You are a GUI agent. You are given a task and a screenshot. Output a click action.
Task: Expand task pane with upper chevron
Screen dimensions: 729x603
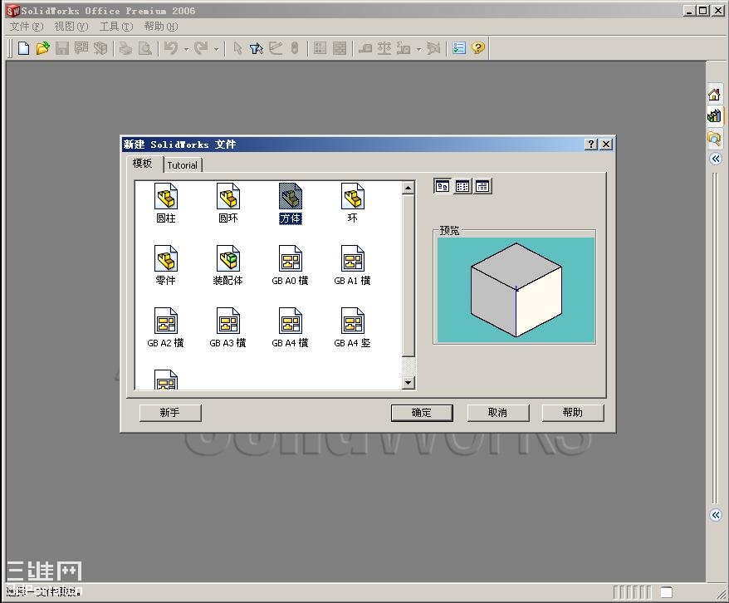(x=716, y=159)
